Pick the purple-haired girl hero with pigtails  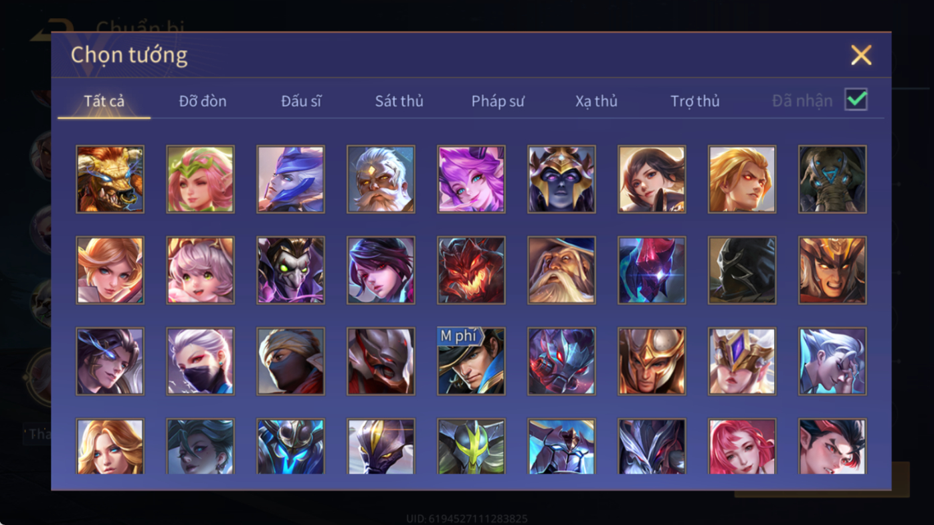tap(471, 179)
